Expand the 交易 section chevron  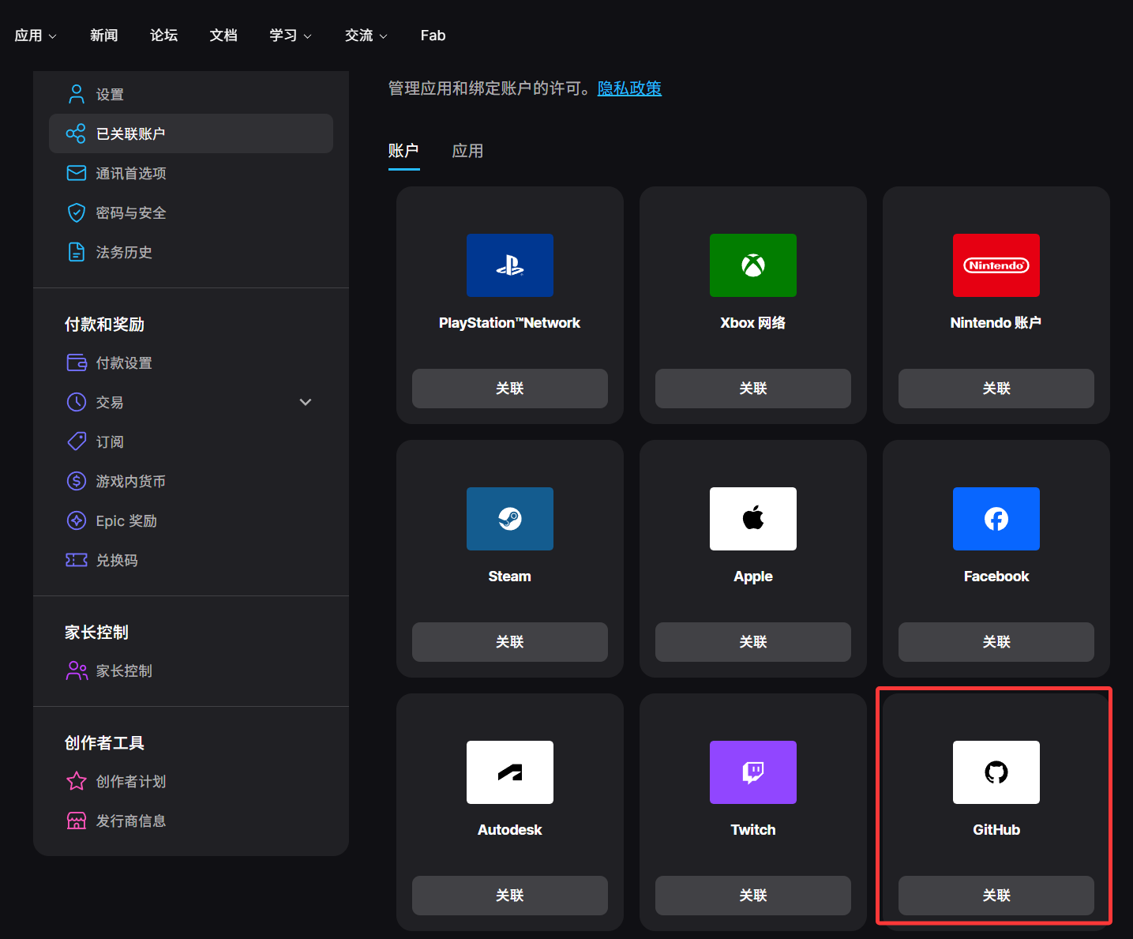click(x=306, y=402)
